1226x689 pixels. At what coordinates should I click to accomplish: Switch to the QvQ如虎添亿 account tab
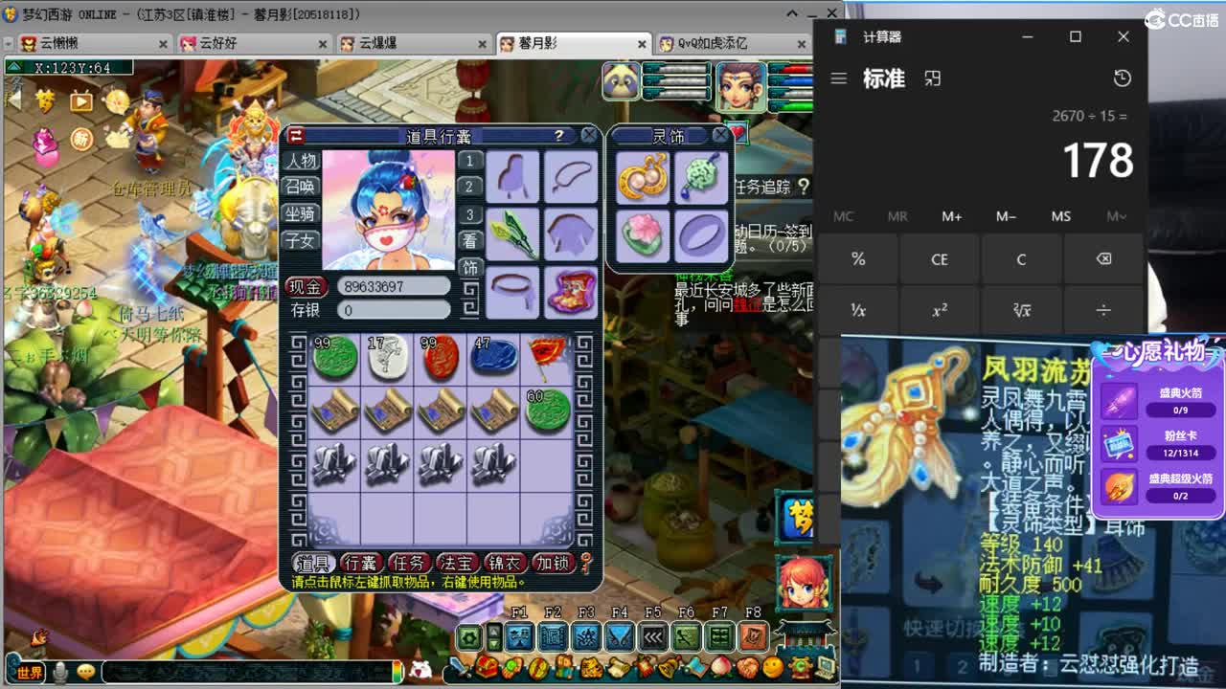(733, 43)
